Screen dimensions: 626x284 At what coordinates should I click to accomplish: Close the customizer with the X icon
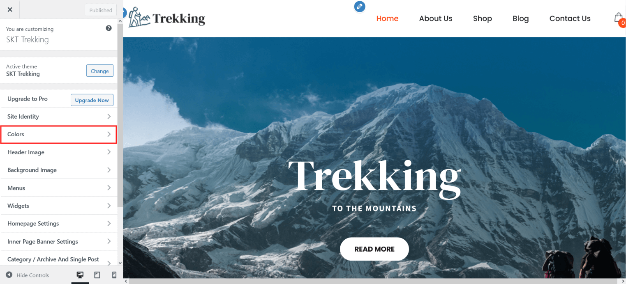(10, 9)
